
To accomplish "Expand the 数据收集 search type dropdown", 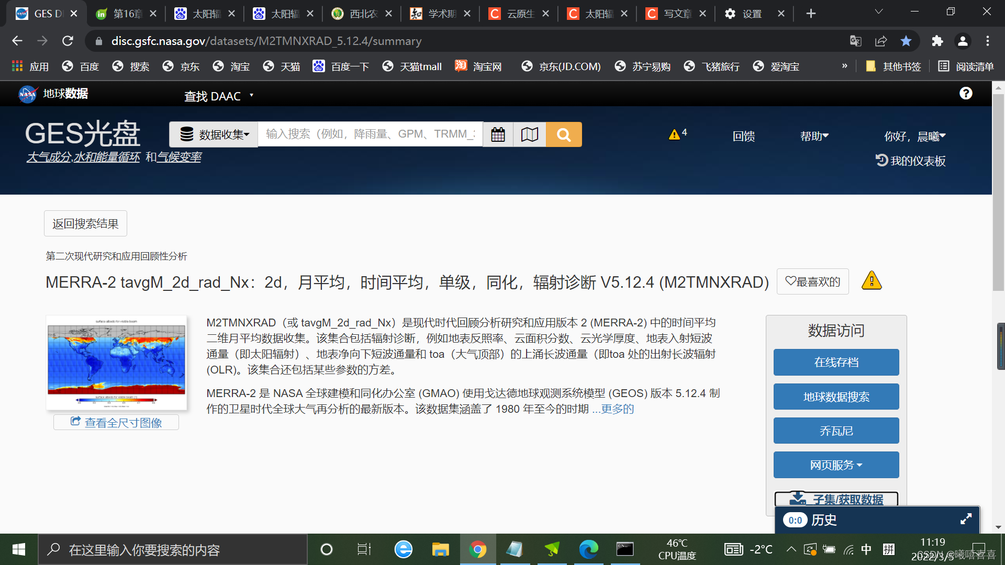I will (x=214, y=135).
